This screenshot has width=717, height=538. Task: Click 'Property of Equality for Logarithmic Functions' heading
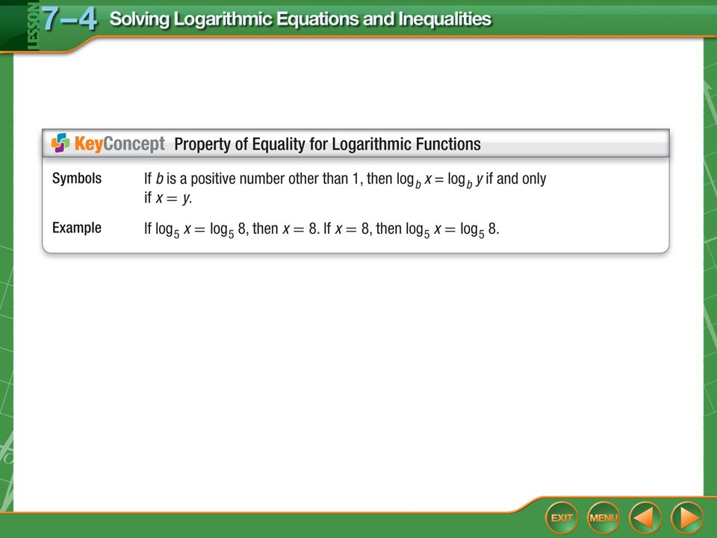tap(327, 144)
